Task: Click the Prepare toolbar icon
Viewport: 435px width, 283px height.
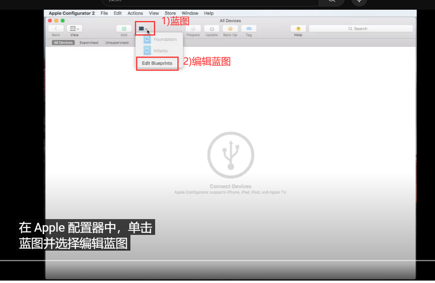Action: point(193,29)
